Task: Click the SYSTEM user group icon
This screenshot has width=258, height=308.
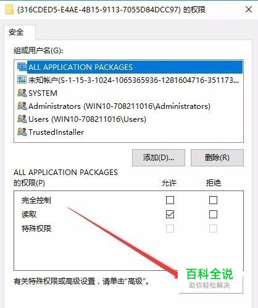Action: click(x=22, y=93)
